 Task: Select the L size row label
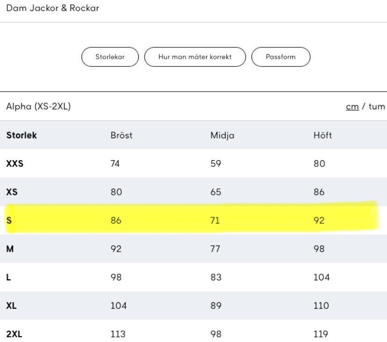click(x=8, y=278)
